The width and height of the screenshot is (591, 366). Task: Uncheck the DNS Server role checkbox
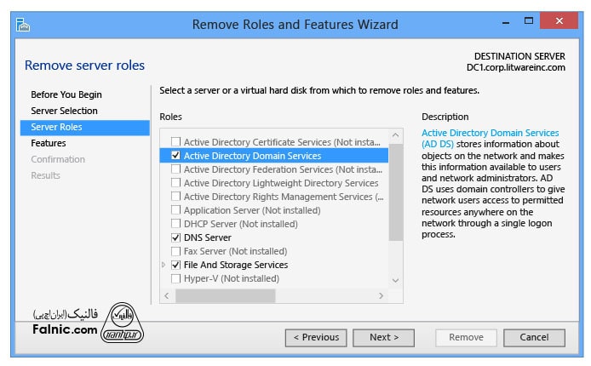(x=175, y=237)
